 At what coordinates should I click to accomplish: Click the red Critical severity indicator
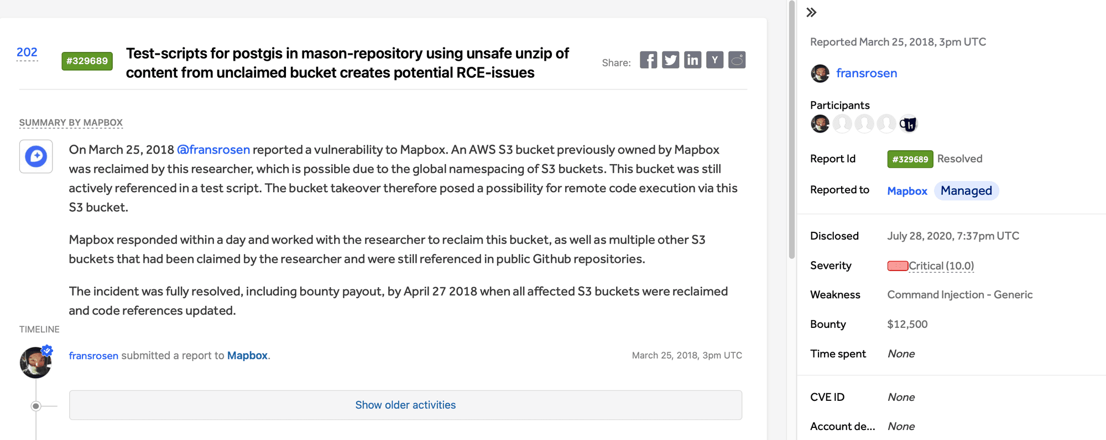point(898,266)
